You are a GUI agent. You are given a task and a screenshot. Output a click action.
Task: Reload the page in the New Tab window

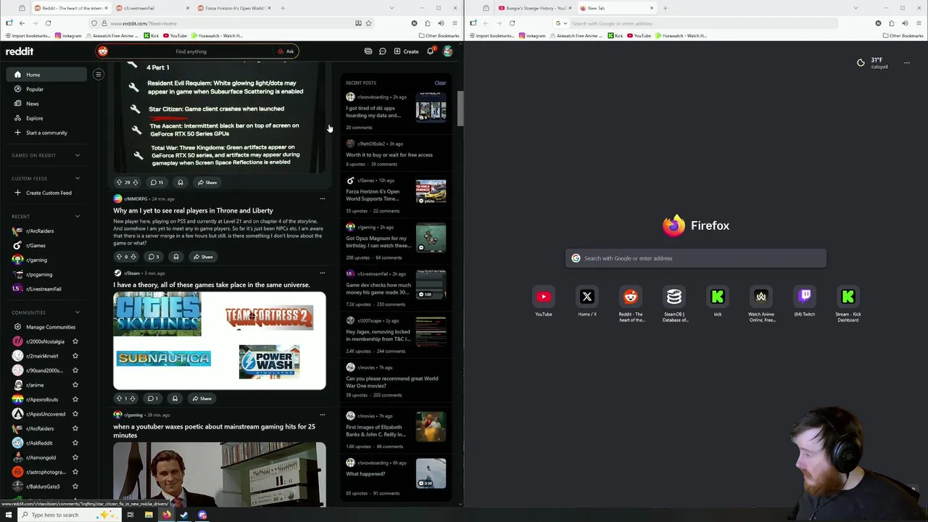(x=512, y=23)
